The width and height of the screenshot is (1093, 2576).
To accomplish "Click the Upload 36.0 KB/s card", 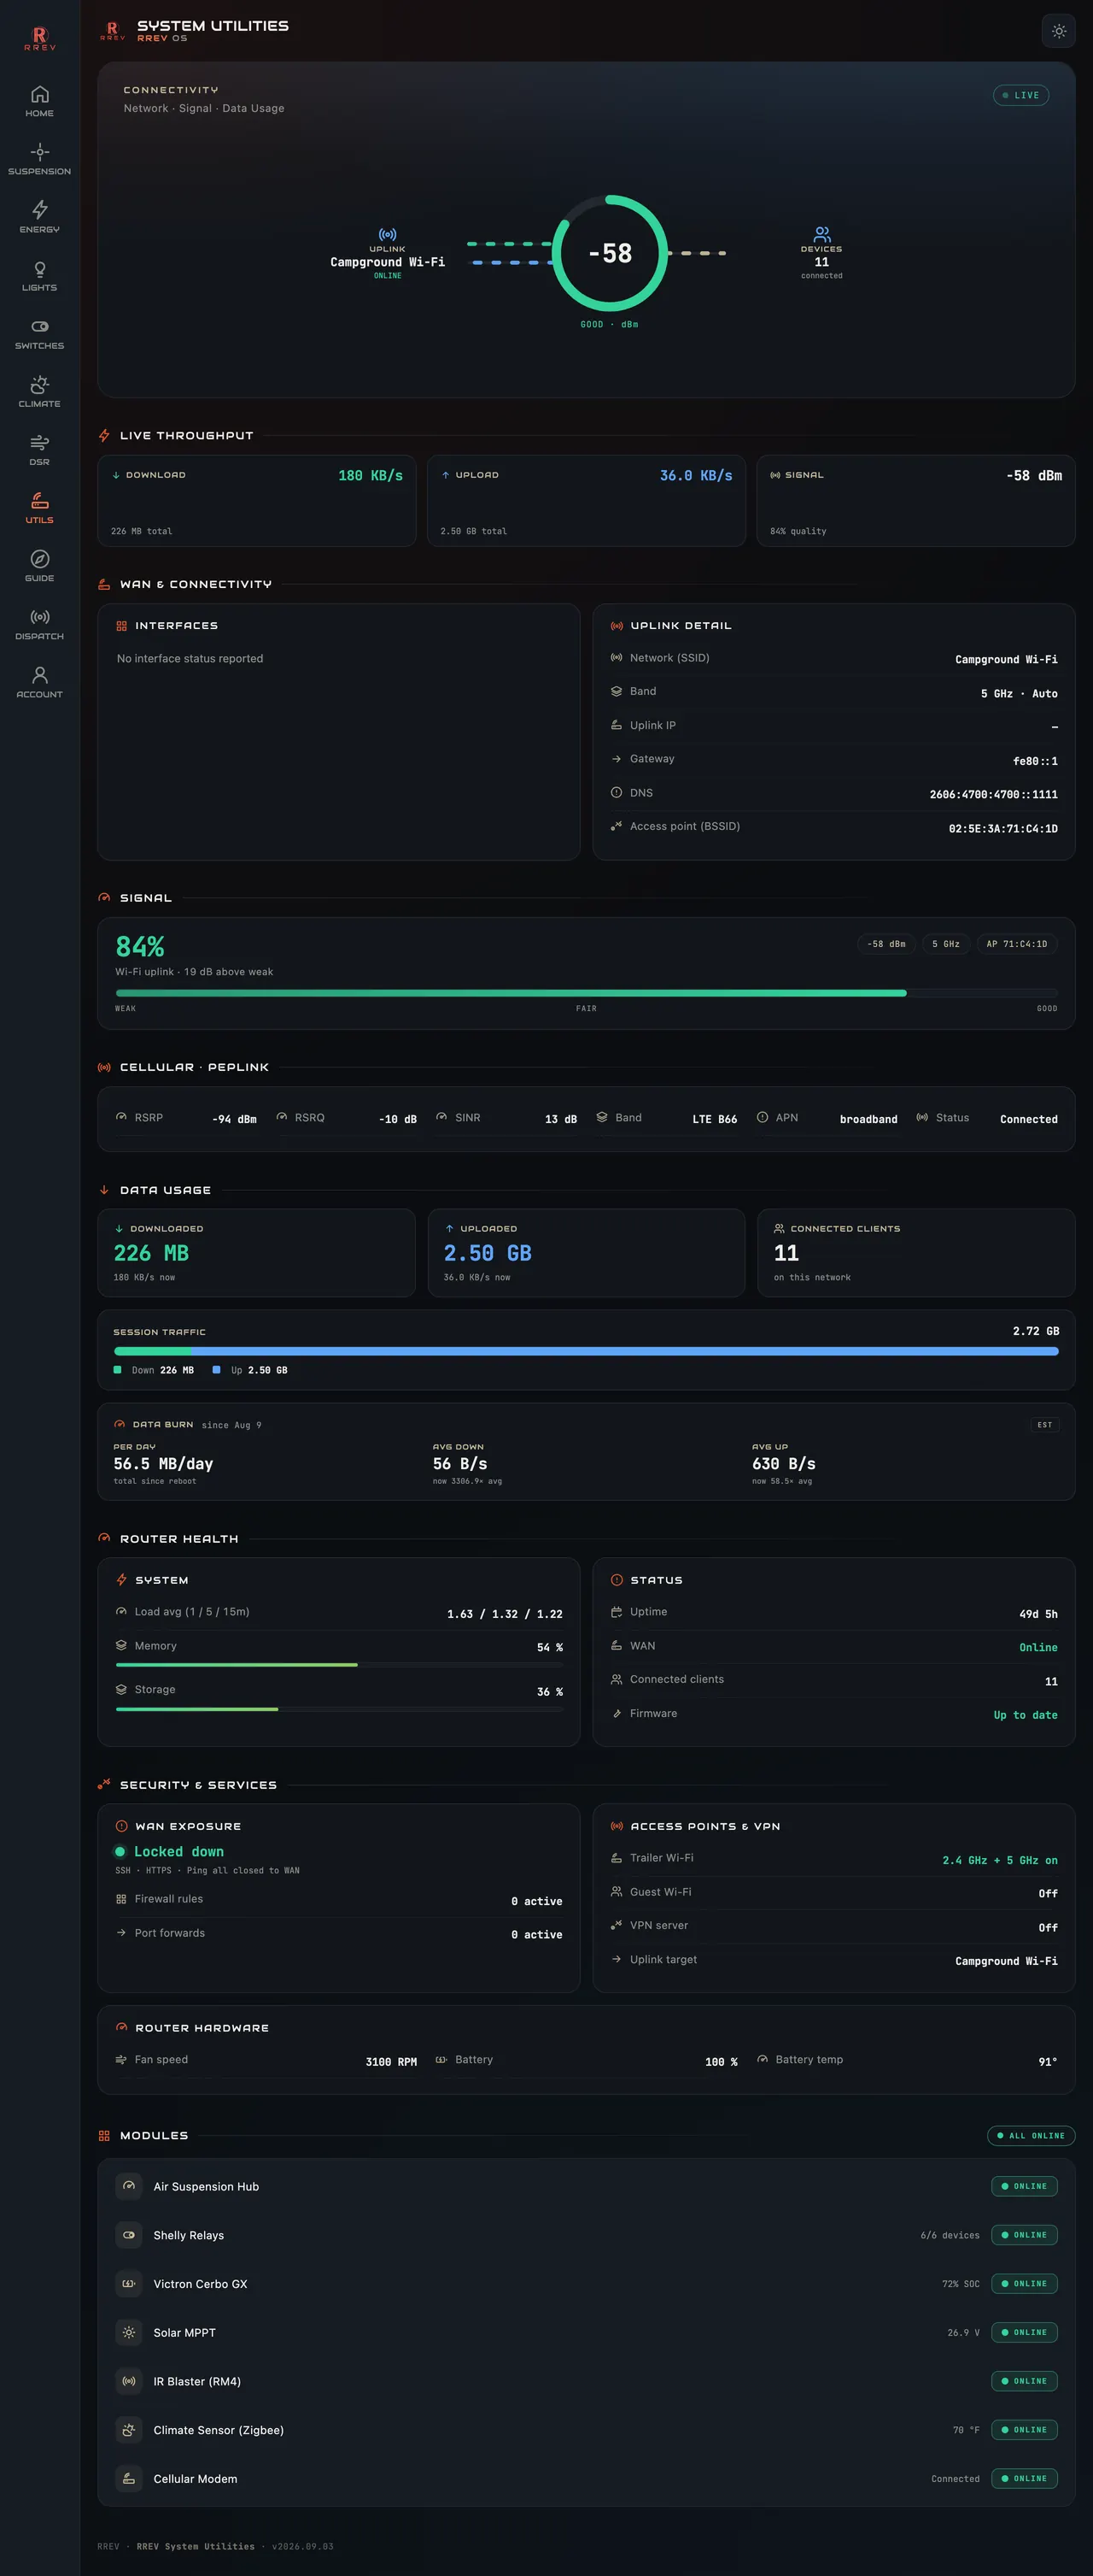I will click(587, 501).
